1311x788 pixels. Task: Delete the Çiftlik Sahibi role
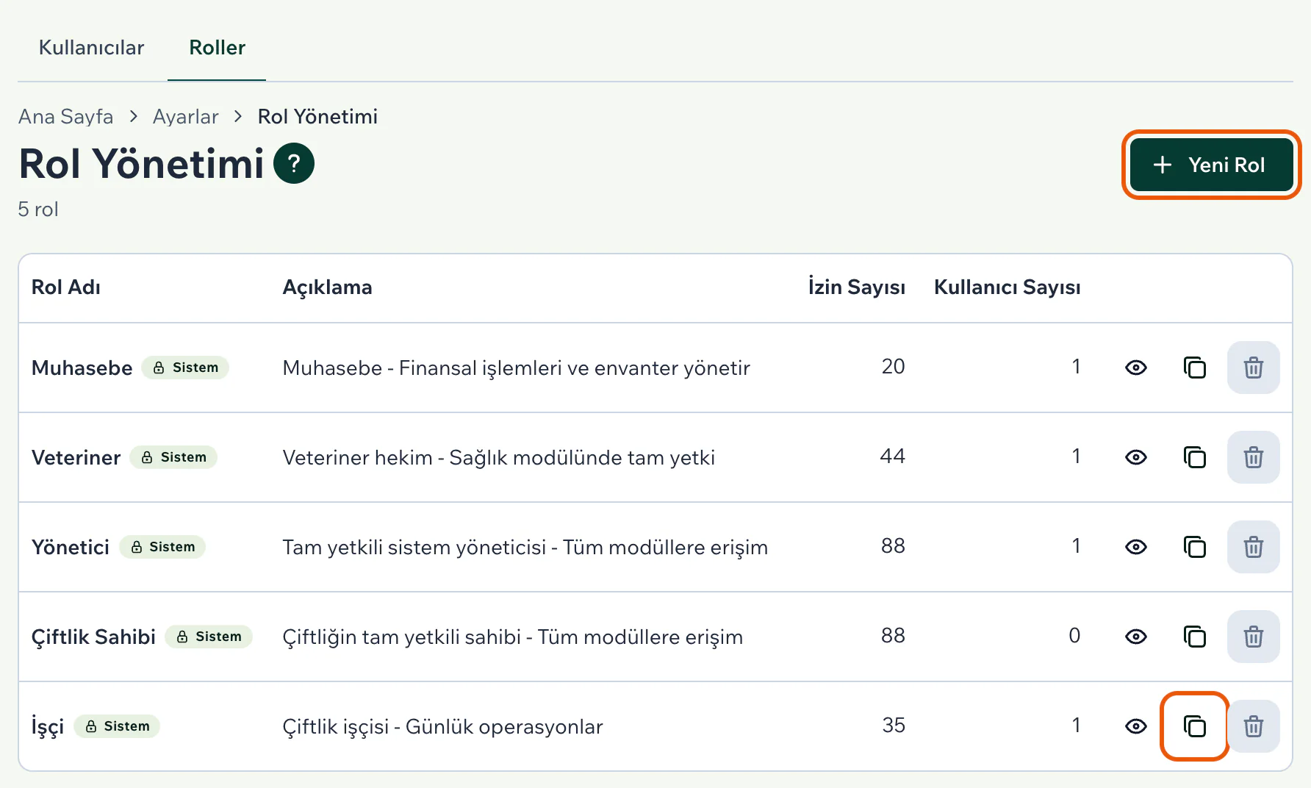click(x=1254, y=637)
